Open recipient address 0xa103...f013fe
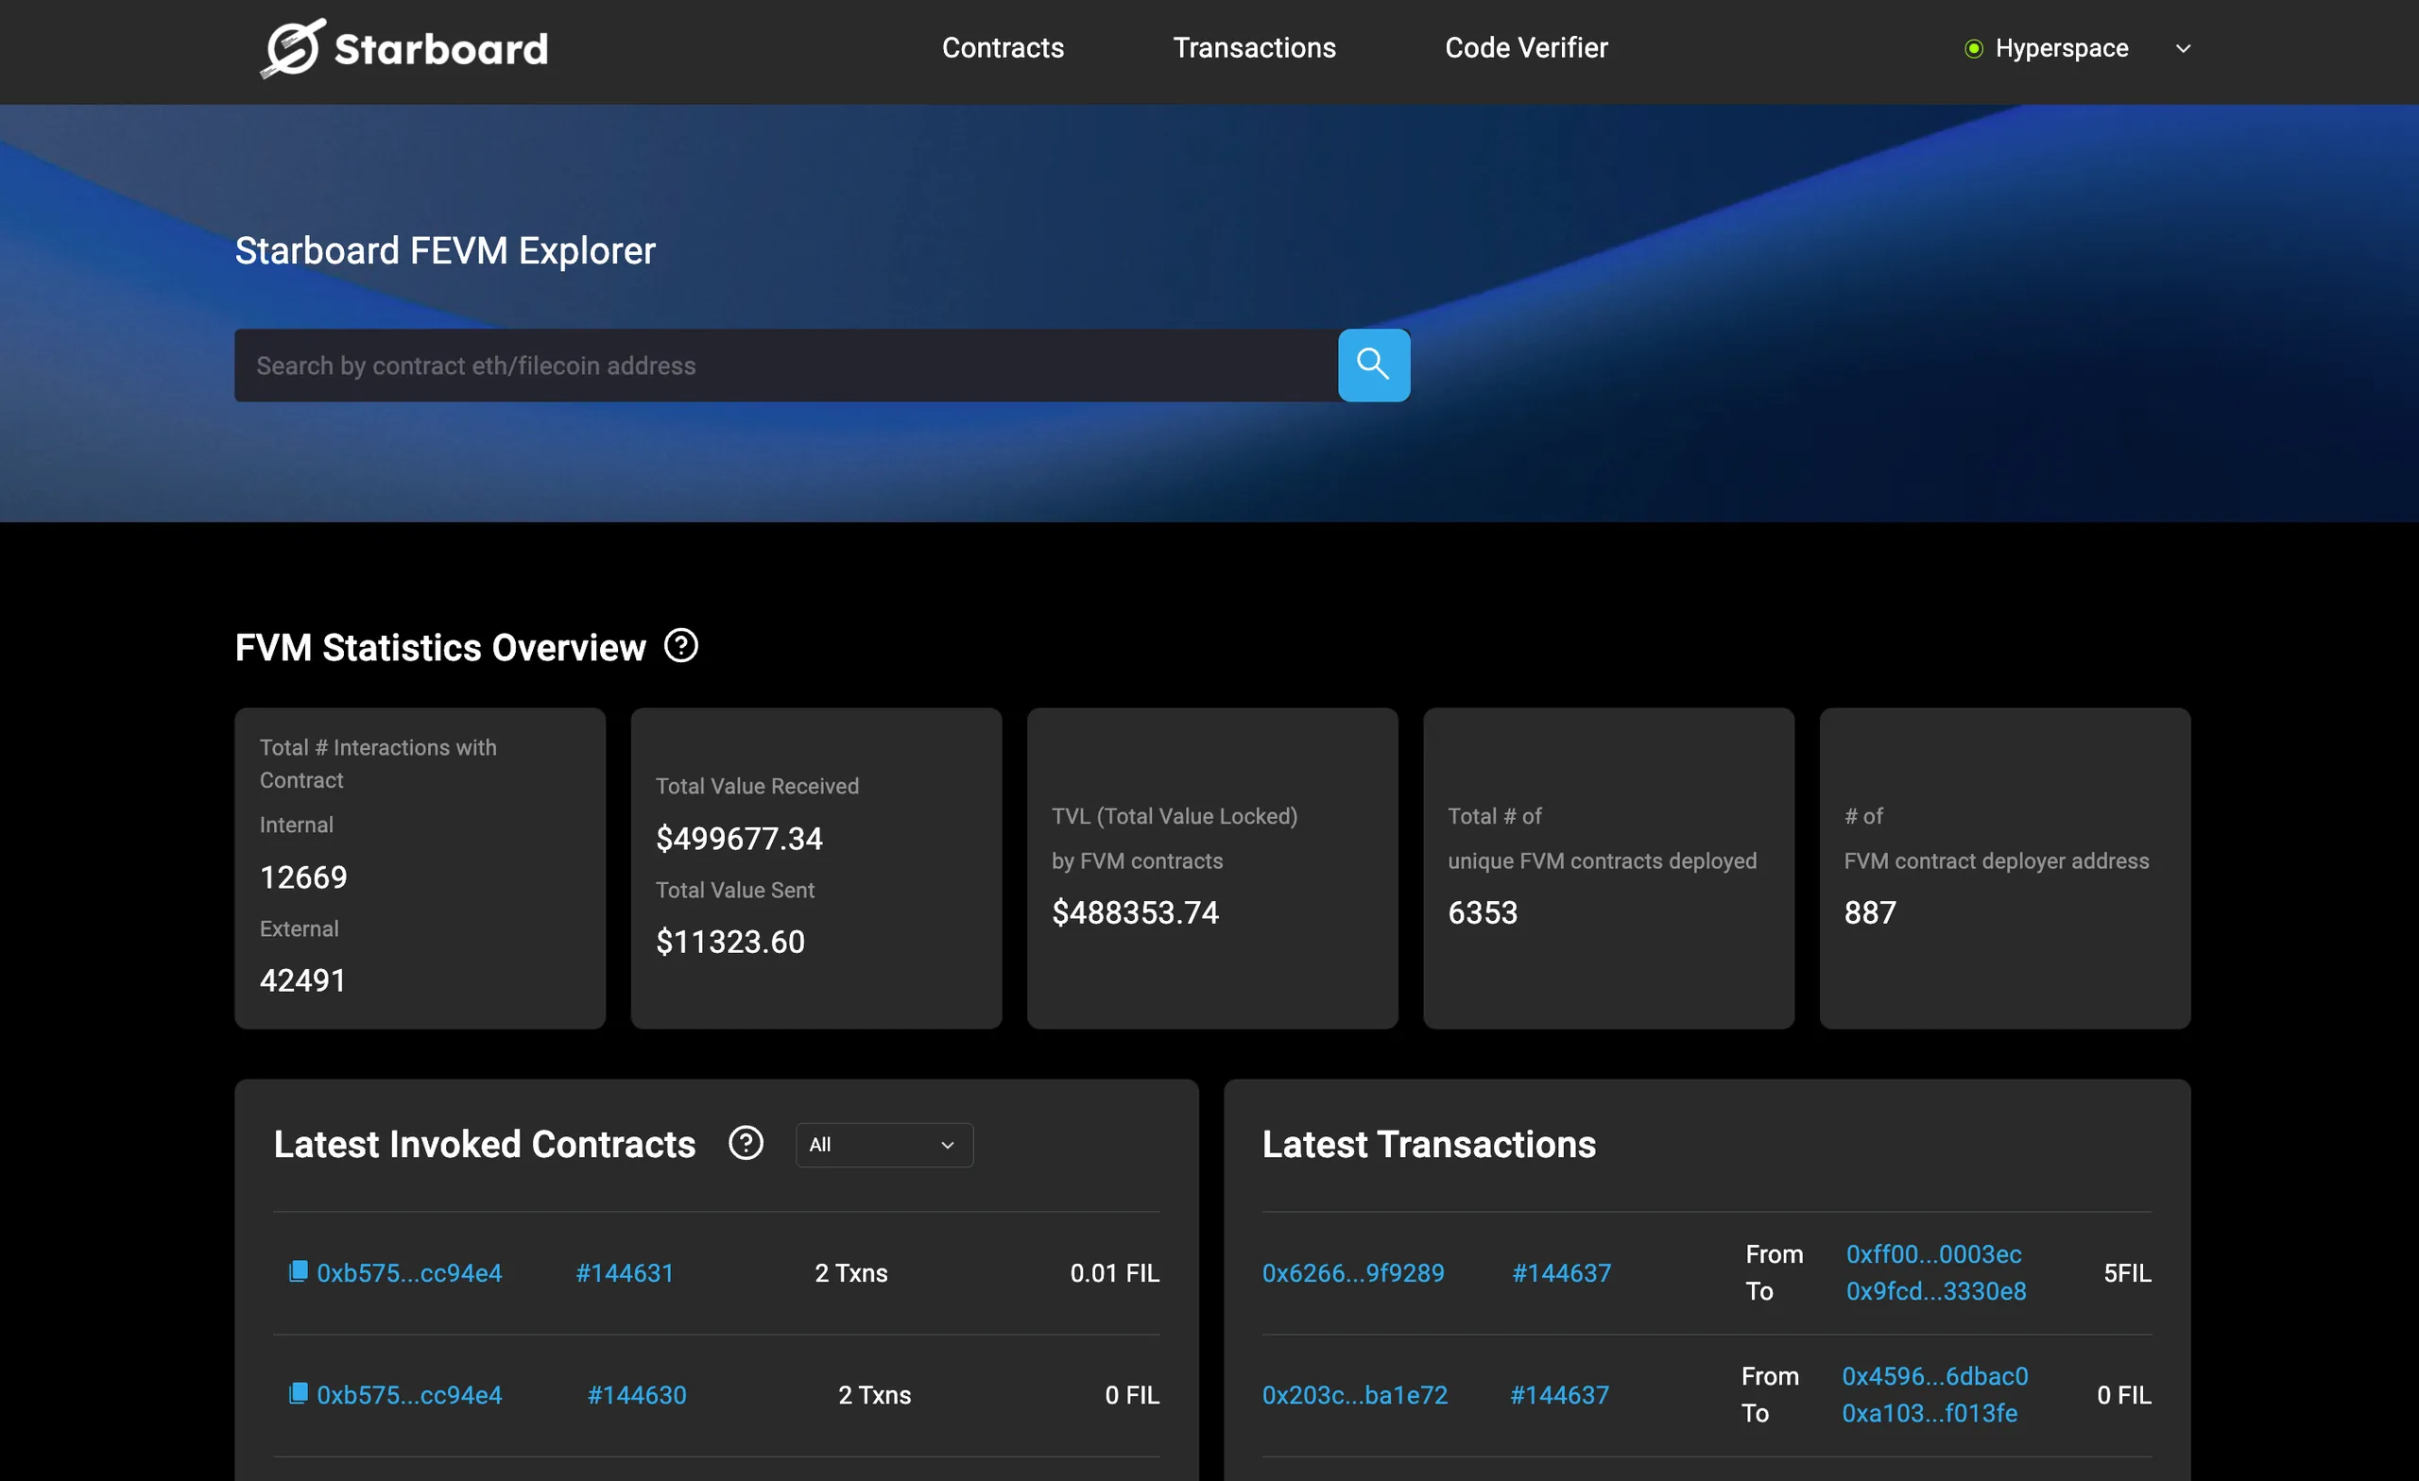 click(1930, 1413)
